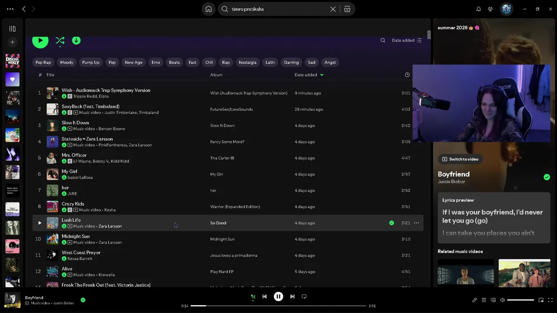The image size is (557, 313).
Task: Adjust the volume slider
Action: (520, 300)
